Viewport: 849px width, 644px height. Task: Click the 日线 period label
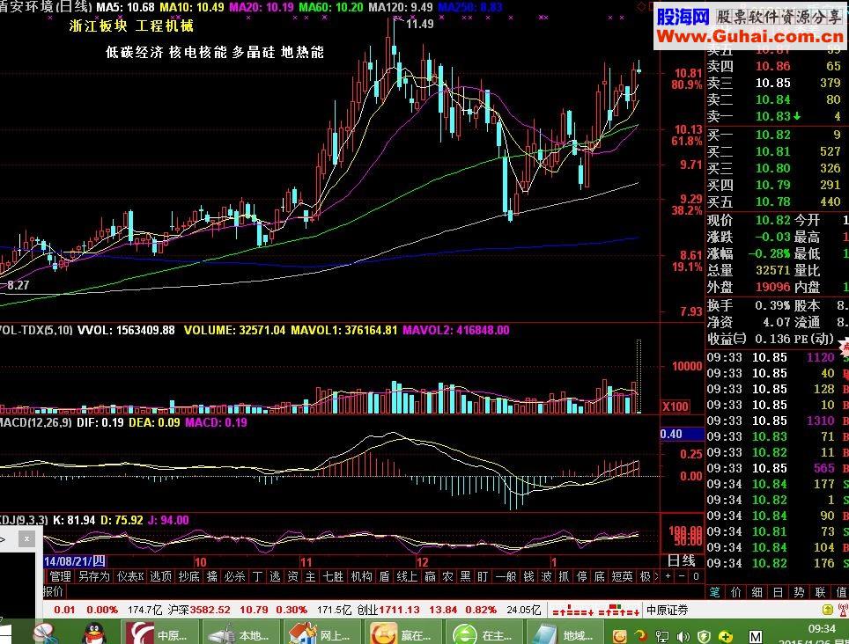pyautogui.click(x=681, y=560)
